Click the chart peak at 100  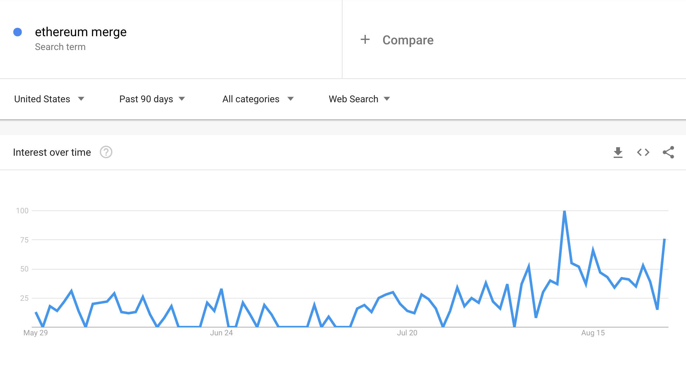coord(565,211)
